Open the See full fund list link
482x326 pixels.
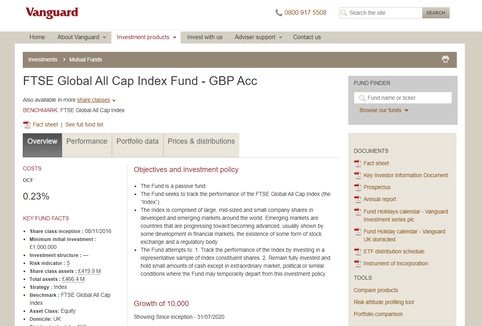coord(84,124)
